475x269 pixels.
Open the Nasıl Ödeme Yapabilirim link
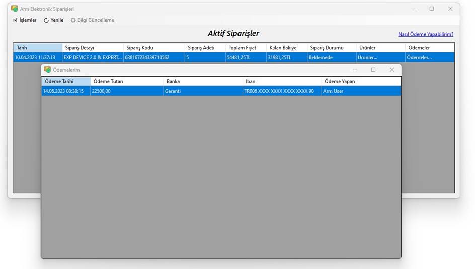[425, 34]
